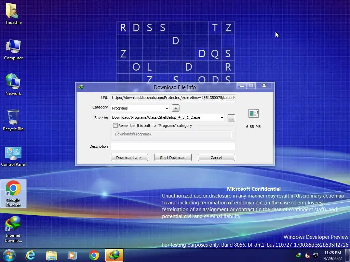Image resolution: width=350 pixels, height=262 pixels.
Task: Enable Remember this path for Programs category
Action: click(116, 126)
